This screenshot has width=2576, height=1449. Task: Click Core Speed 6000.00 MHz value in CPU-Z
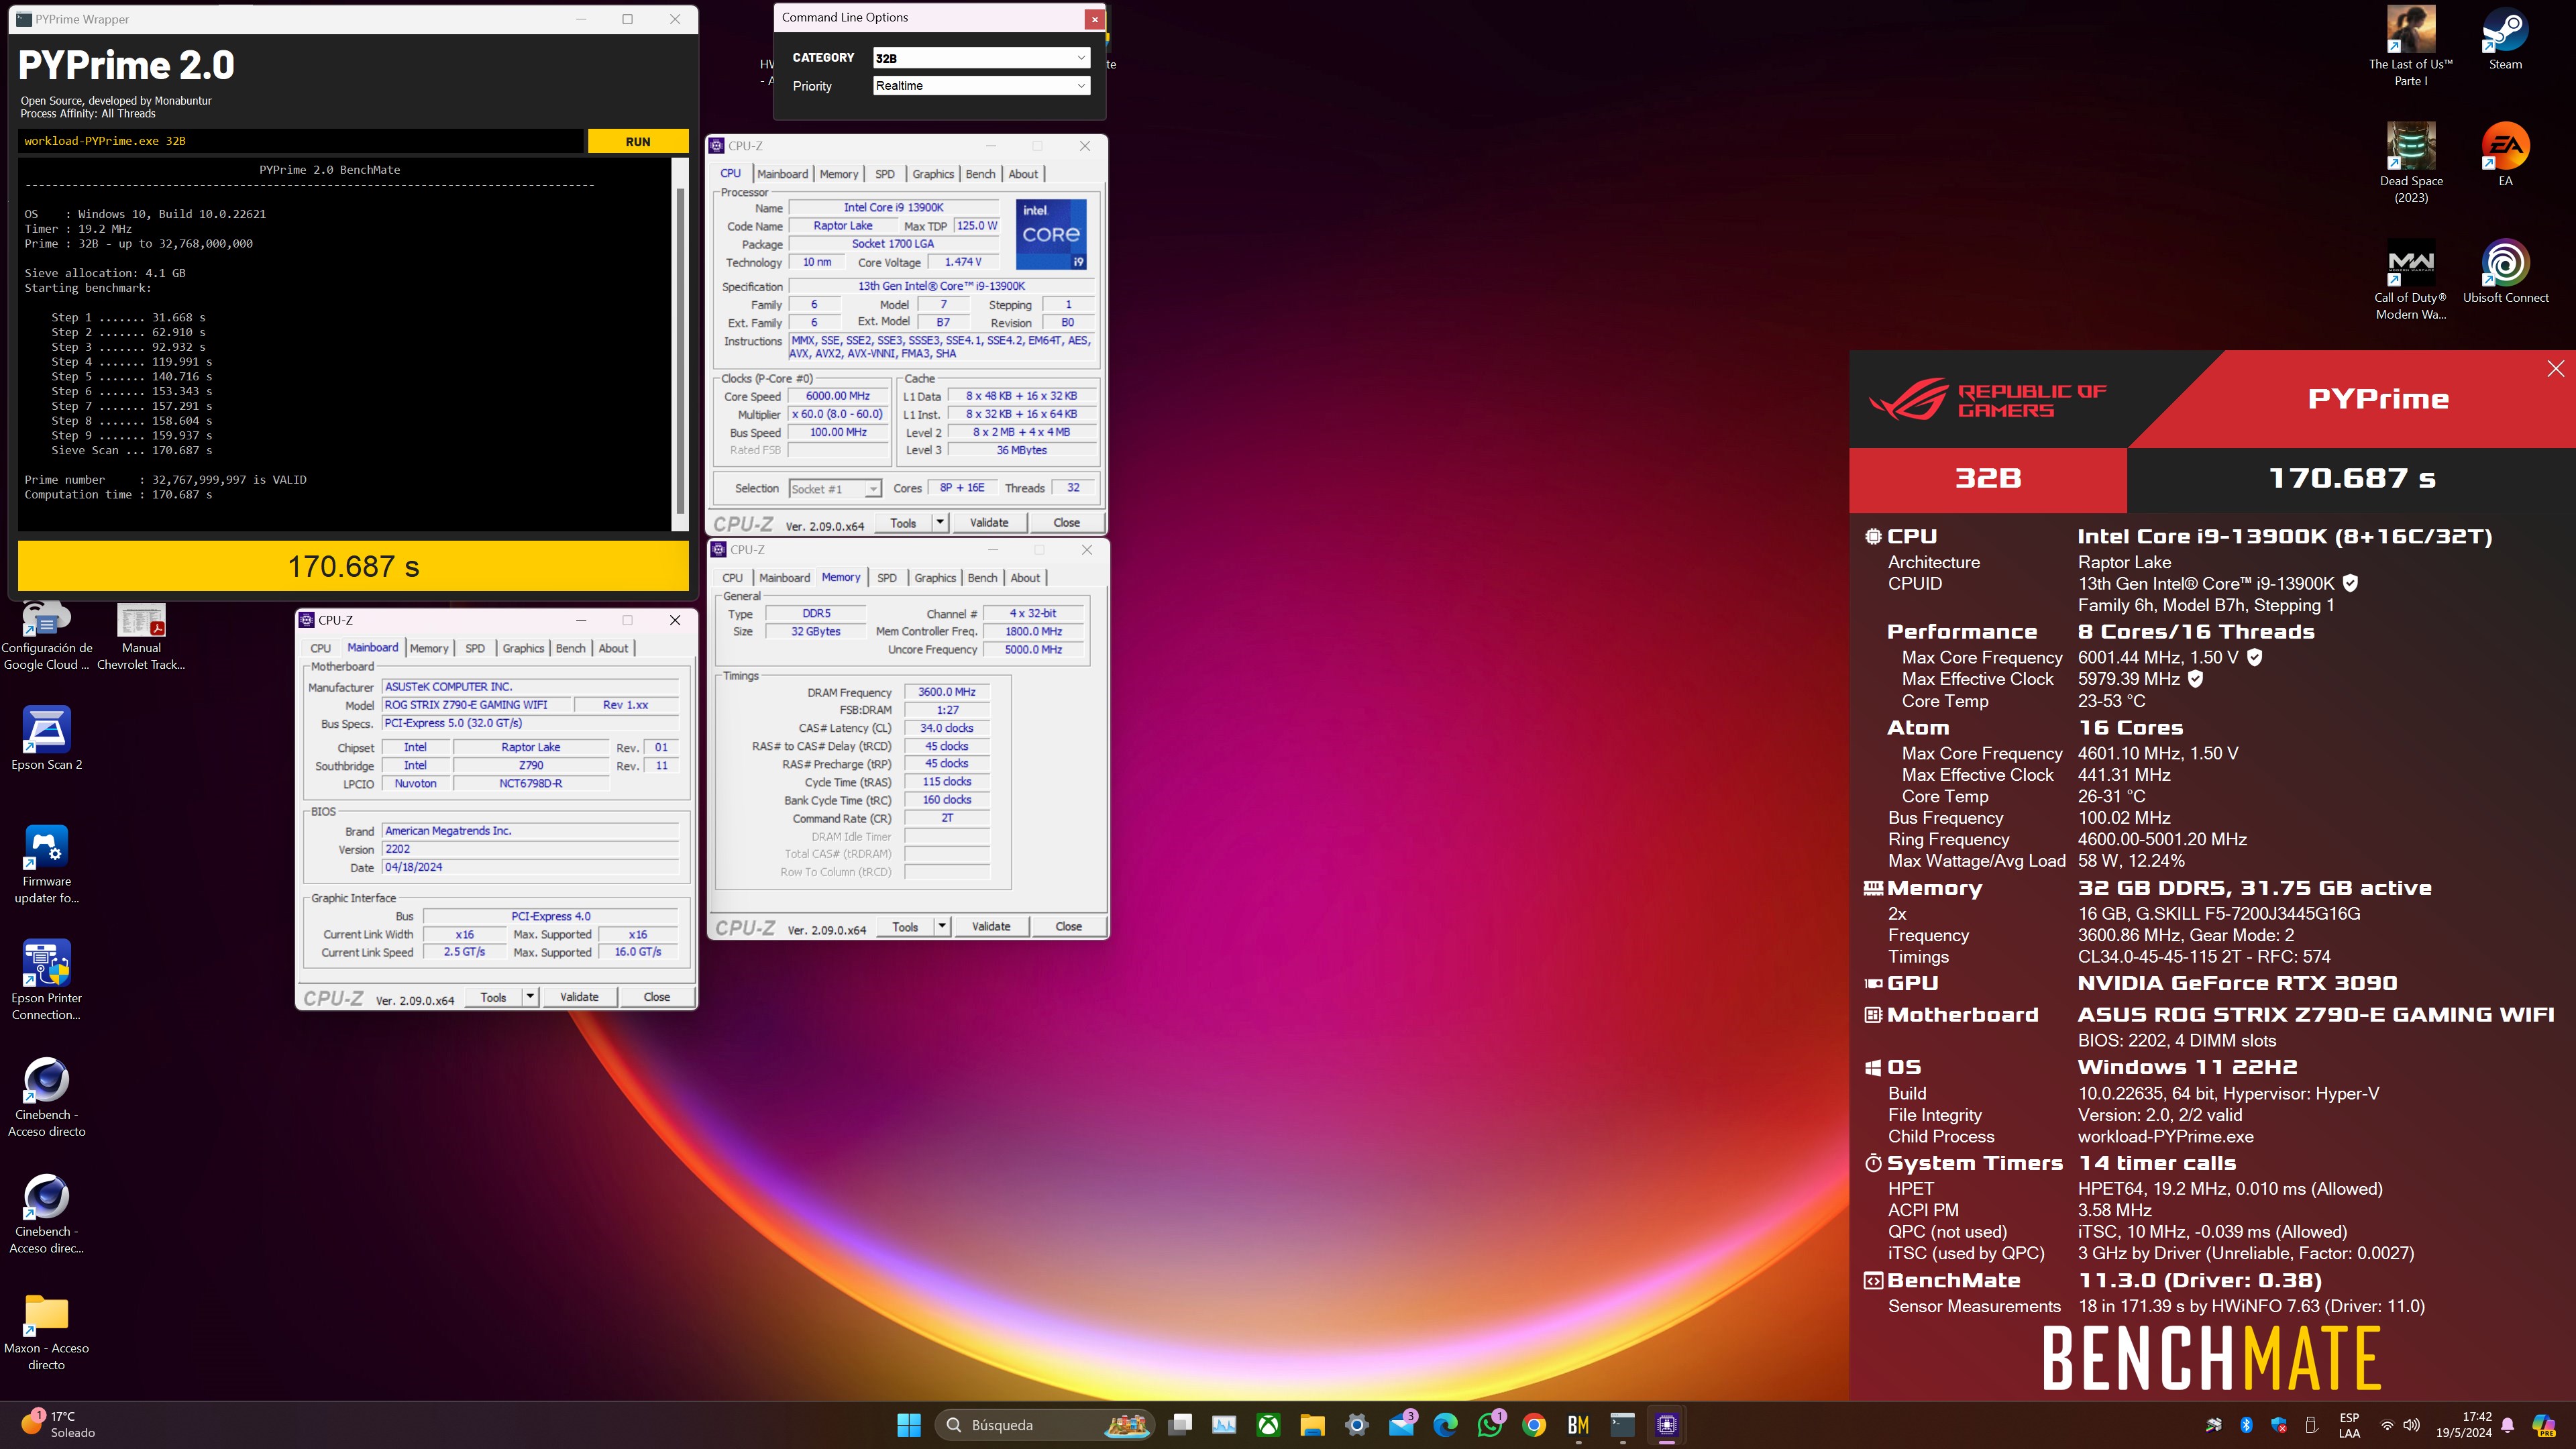click(x=837, y=396)
